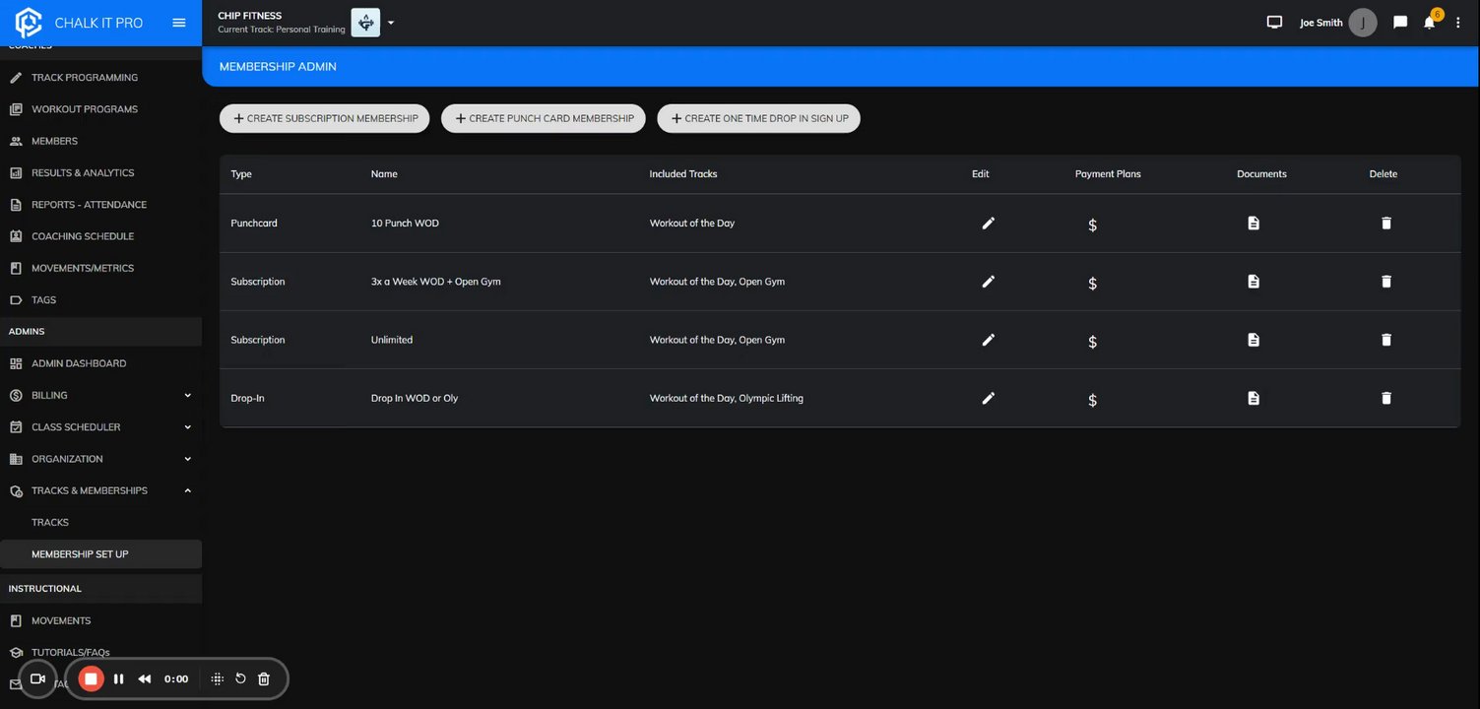Image resolution: width=1480 pixels, height=709 pixels.
Task: Open payment plans for Unlimited membership
Action: pyautogui.click(x=1092, y=341)
